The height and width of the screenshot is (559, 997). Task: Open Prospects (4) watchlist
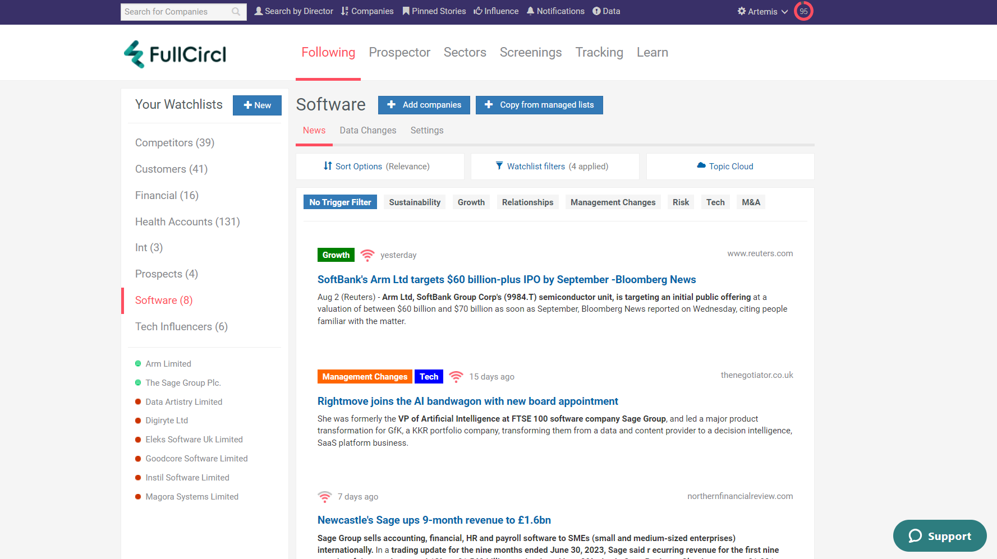tap(167, 274)
